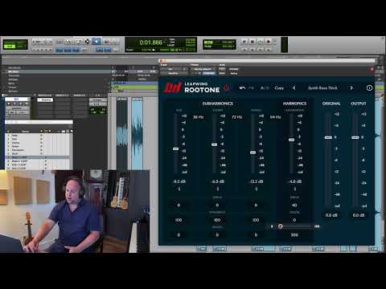The width and height of the screenshot is (386, 289).
Task: Click the 36 Hz subharmonic fader handle
Action: click(175, 149)
